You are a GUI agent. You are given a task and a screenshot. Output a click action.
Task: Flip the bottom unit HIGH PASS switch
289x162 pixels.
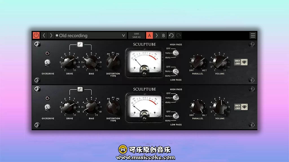click(176, 98)
